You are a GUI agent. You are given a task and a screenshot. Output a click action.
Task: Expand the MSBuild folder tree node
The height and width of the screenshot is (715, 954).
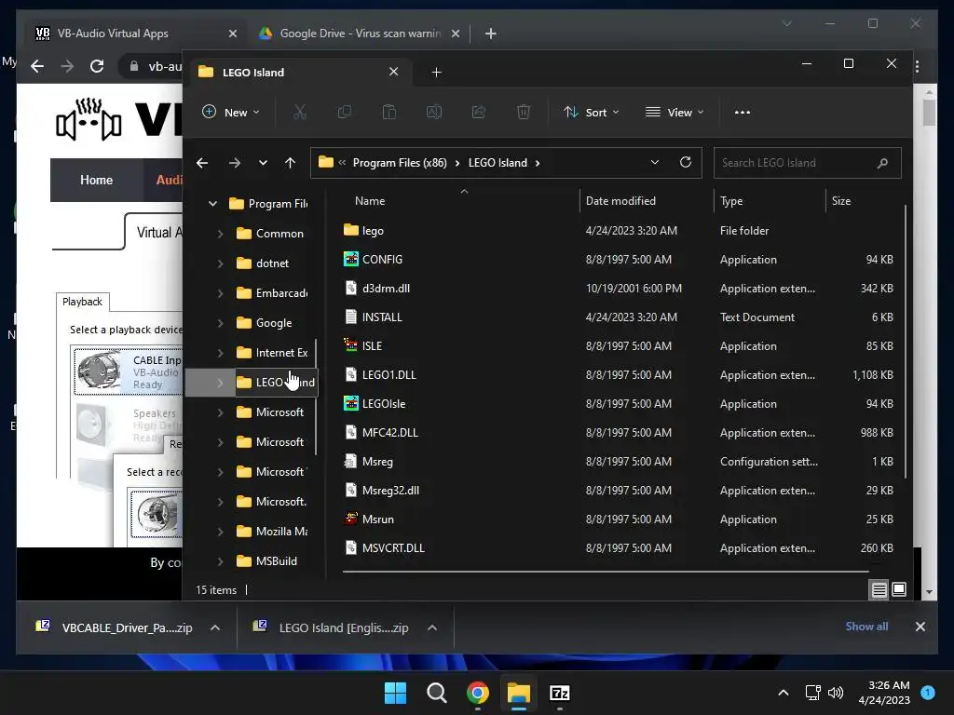coord(220,561)
